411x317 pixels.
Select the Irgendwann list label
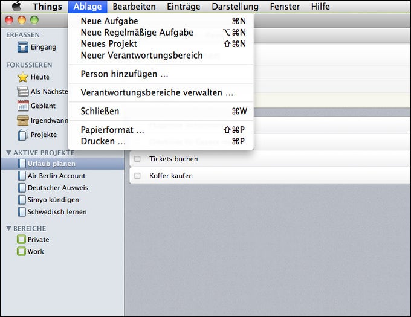pyautogui.click(x=50, y=120)
